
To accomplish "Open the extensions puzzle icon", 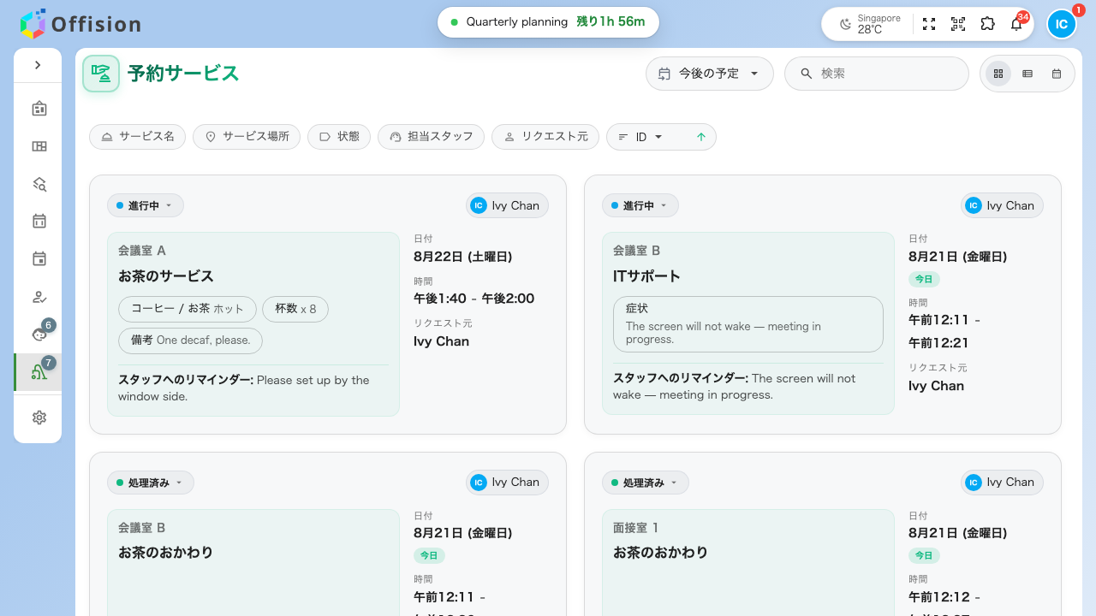I will [x=987, y=24].
